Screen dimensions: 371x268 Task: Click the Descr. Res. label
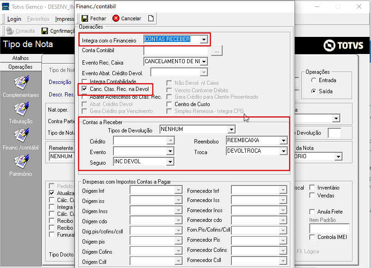coord(61,95)
